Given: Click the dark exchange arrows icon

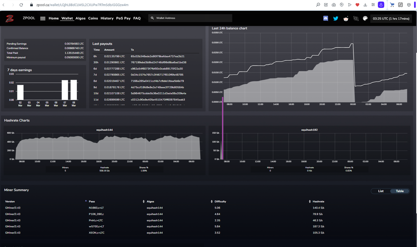Looking at the screenshot, I should coord(355,18).
